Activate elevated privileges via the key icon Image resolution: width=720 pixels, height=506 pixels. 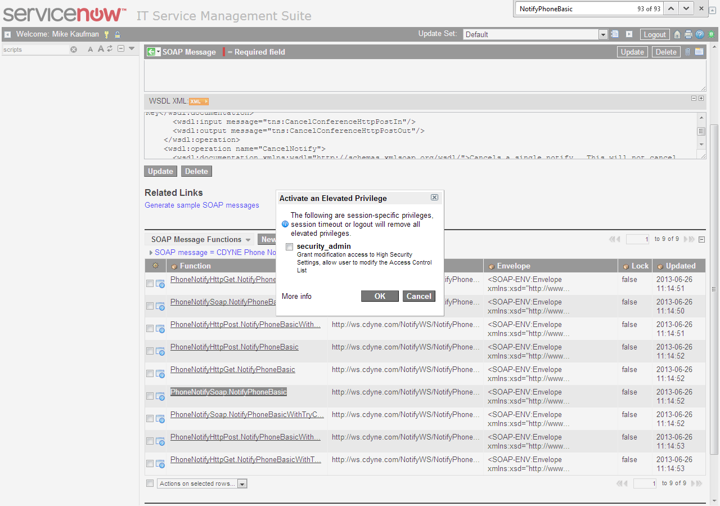click(106, 34)
